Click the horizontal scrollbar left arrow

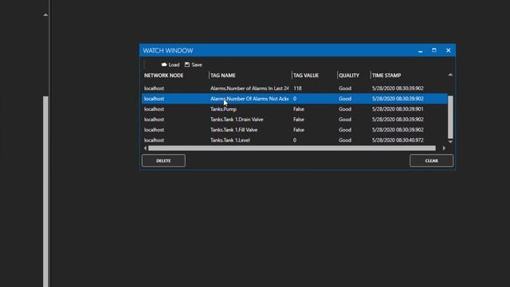click(x=145, y=148)
